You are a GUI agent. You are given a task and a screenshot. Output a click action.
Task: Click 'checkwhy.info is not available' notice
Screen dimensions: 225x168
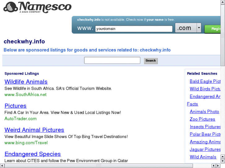[126, 20]
